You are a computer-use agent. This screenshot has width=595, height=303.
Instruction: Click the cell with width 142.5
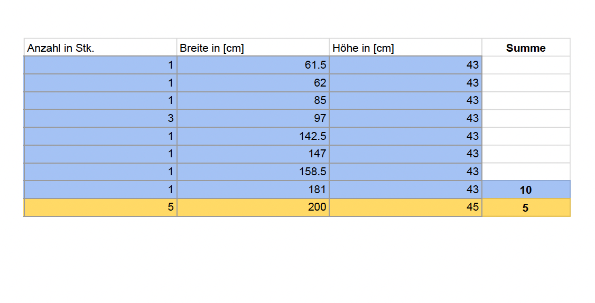coord(253,136)
